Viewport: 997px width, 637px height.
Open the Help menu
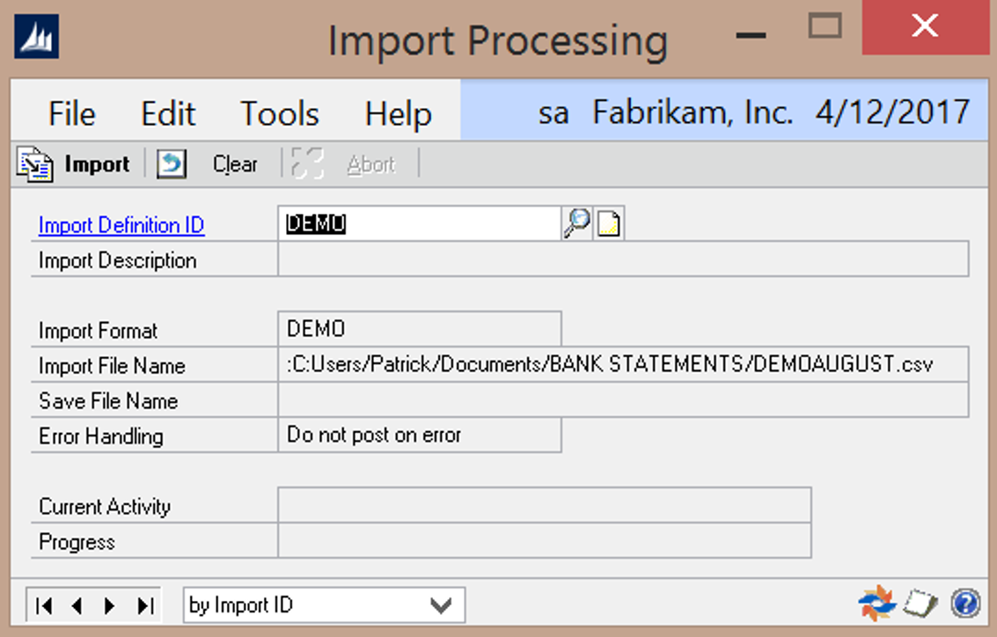(398, 113)
